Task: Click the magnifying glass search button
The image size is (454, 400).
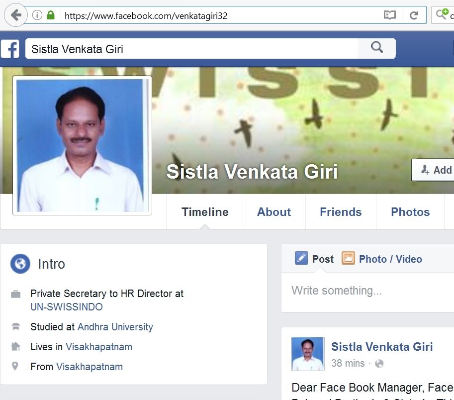Action: coord(377,47)
